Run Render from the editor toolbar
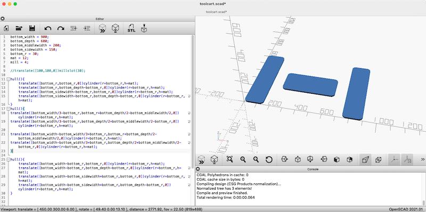The image size is (426, 212). [116, 28]
